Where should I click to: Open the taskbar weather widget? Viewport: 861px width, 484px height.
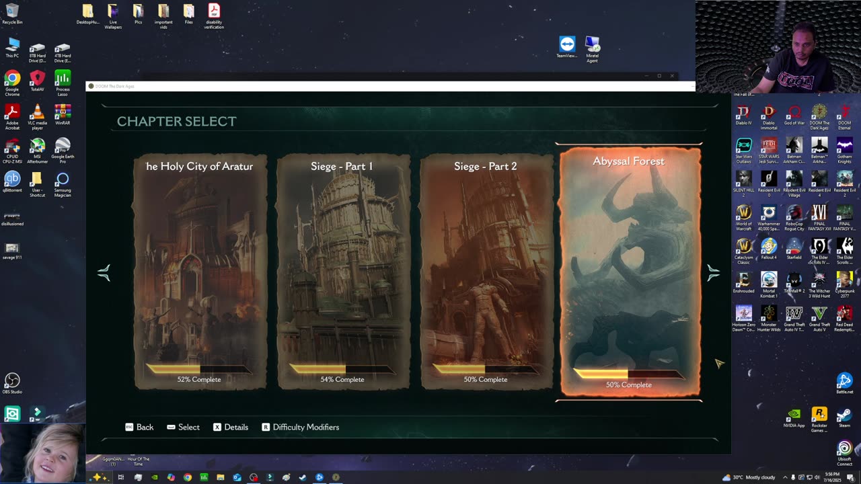[x=749, y=477]
